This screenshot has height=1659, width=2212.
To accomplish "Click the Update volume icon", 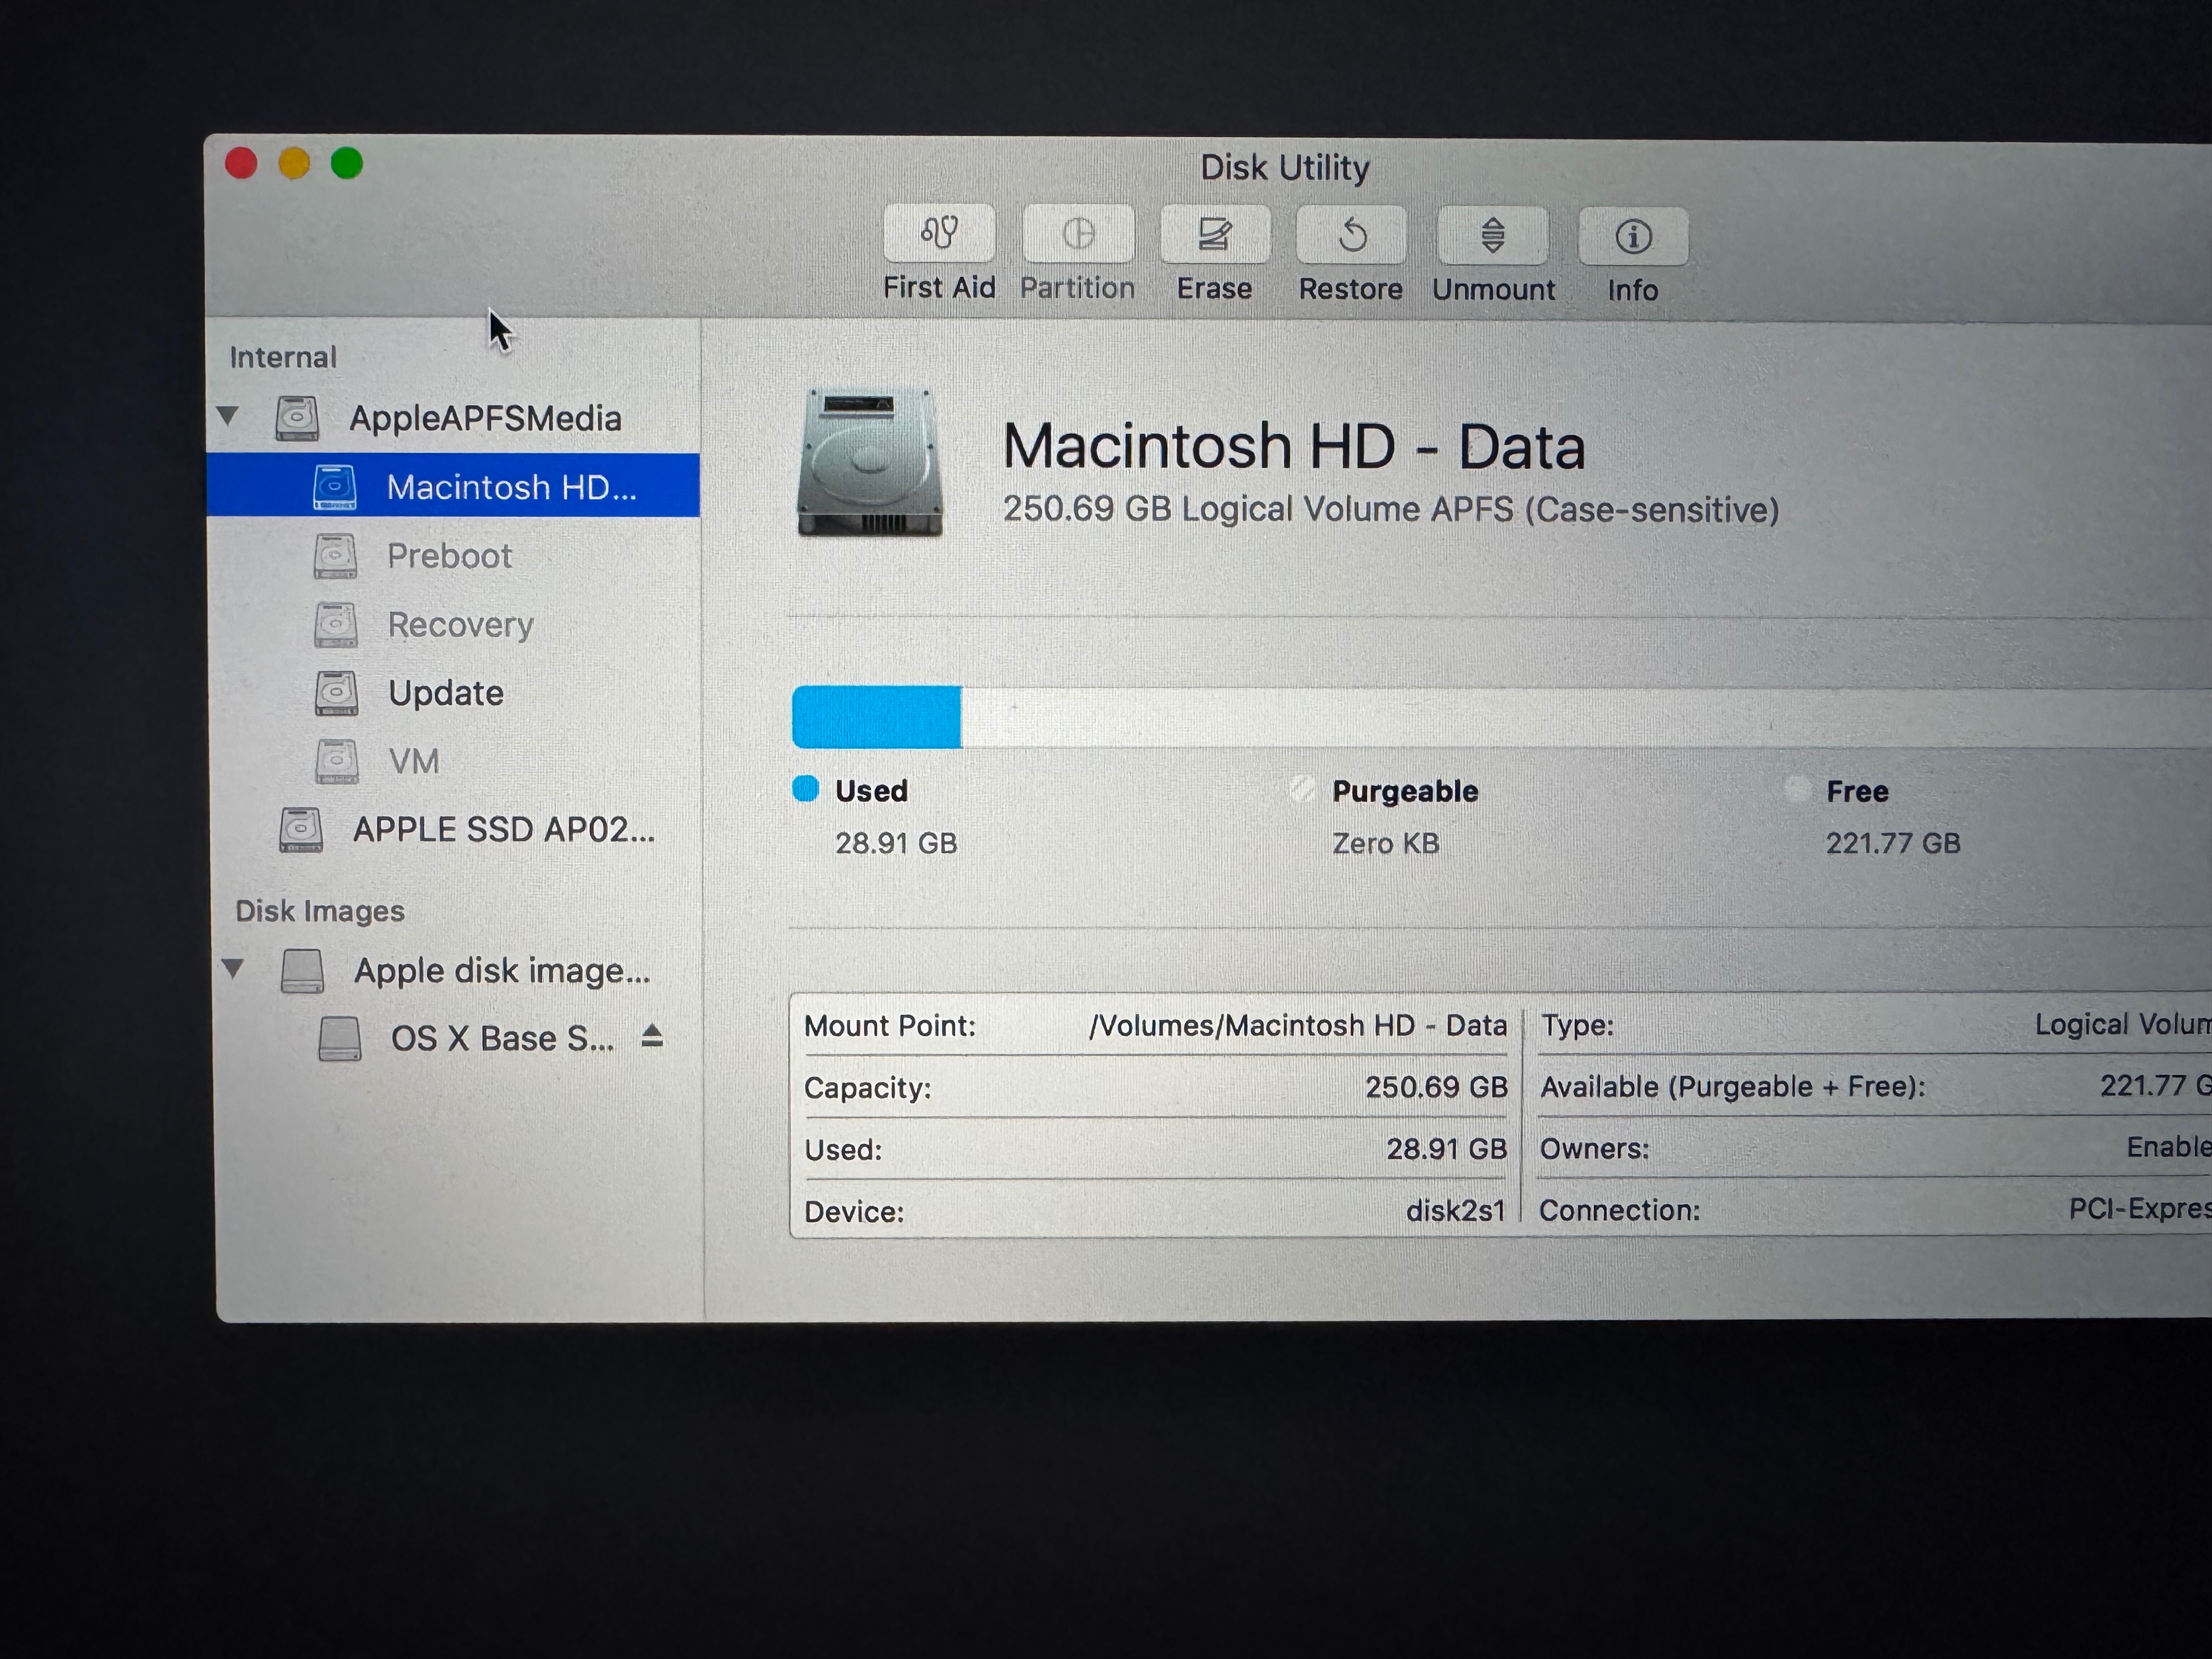I will pos(336,693).
